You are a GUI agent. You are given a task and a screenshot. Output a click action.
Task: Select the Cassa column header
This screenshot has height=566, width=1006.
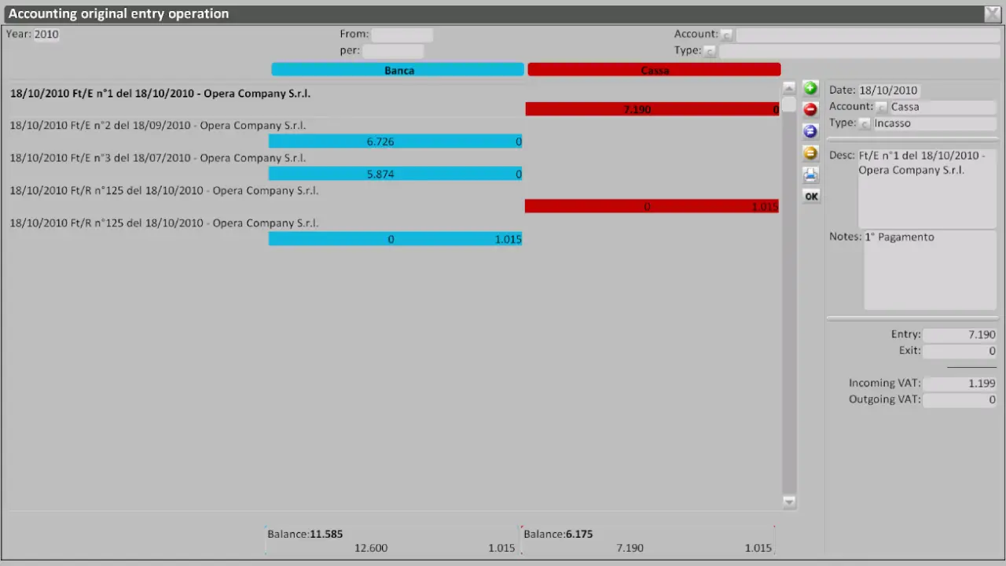click(x=654, y=70)
